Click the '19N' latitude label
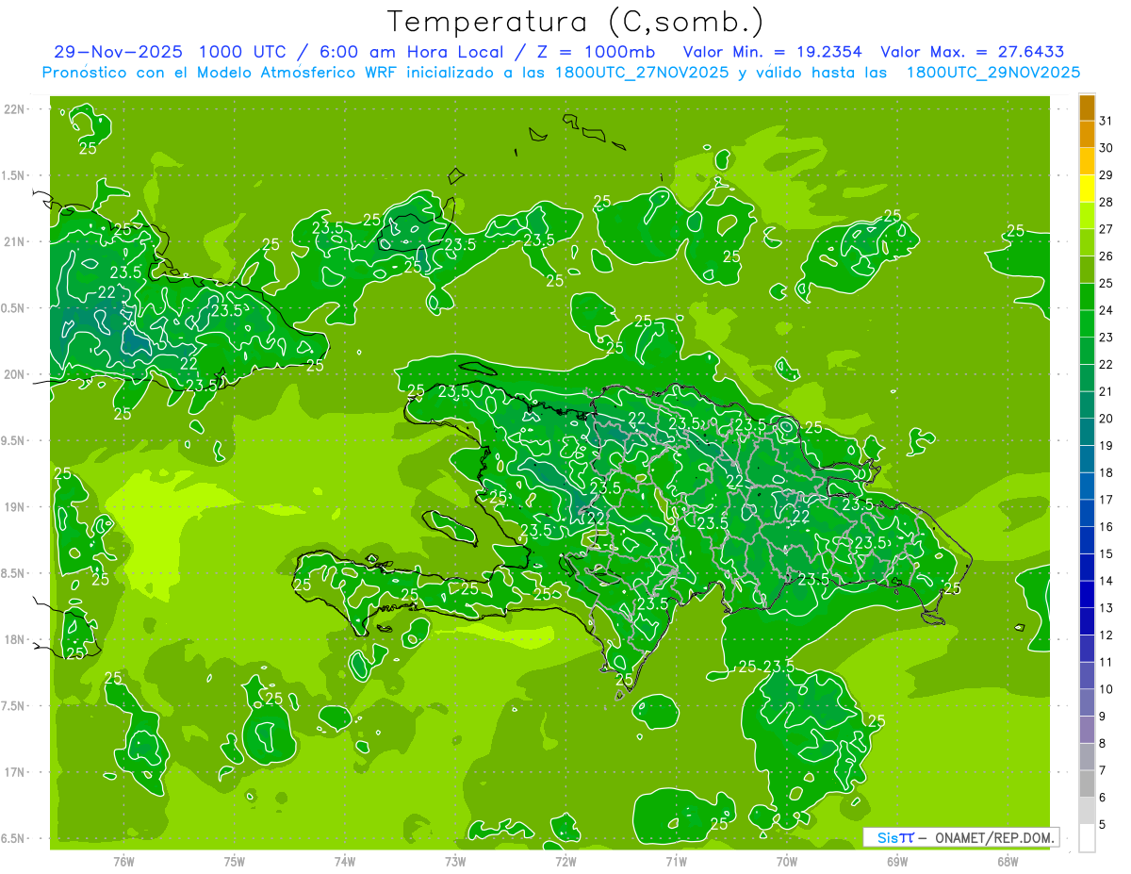The width and height of the screenshot is (1131, 874). 15,507
